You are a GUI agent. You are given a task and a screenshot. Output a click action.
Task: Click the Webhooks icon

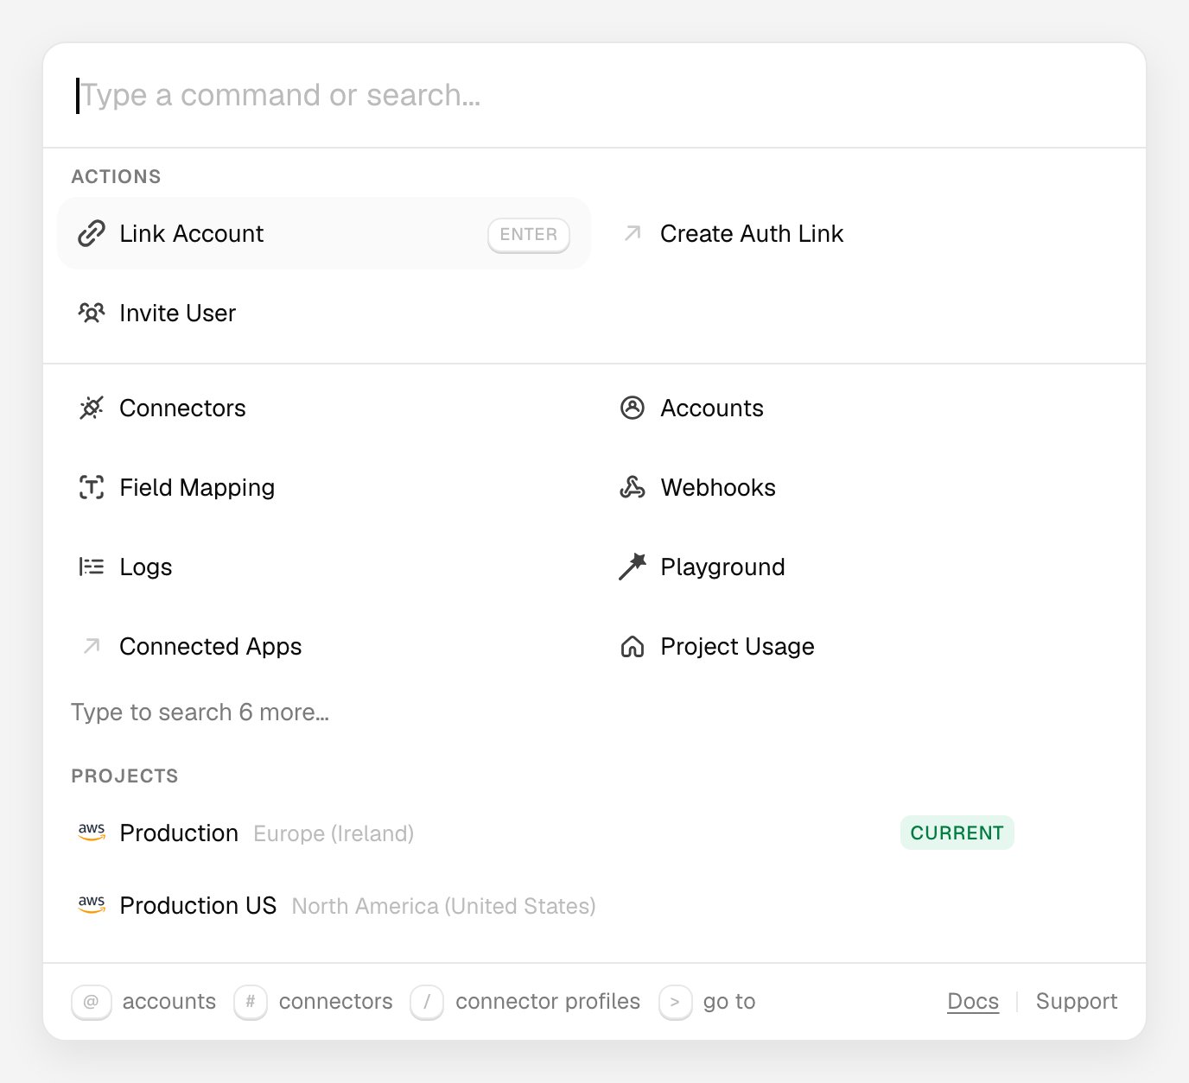point(633,487)
